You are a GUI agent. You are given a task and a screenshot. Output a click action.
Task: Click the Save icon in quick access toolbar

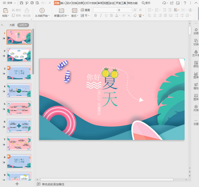pos(21,3)
